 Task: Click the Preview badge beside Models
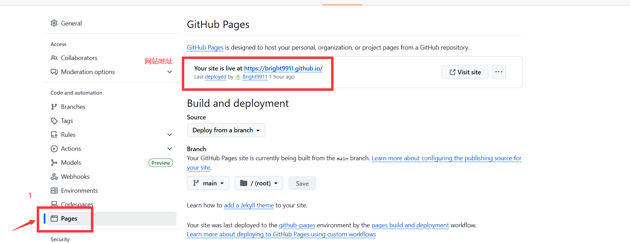tap(161, 163)
